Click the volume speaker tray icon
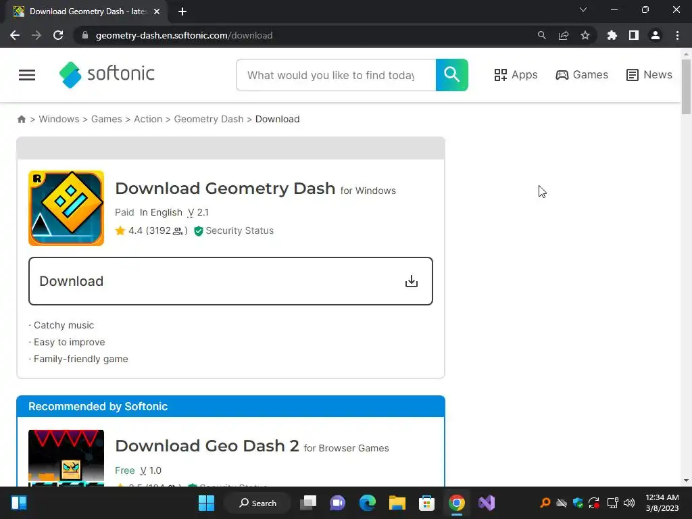This screenshot has width=692, height=519. (629, 503)
